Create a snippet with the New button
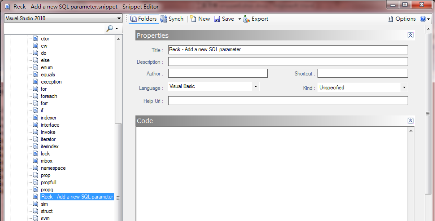The height and width of the screenshot is (221, 435). pos(200,19)
